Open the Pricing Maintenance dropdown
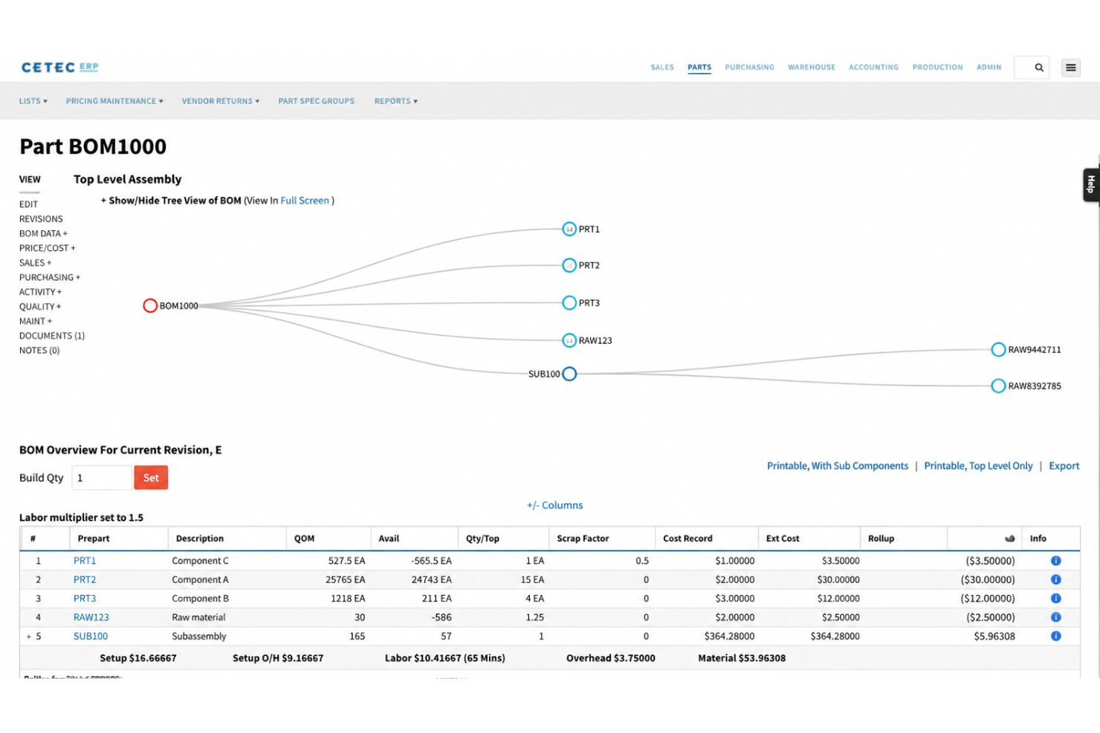 [114, 101]
